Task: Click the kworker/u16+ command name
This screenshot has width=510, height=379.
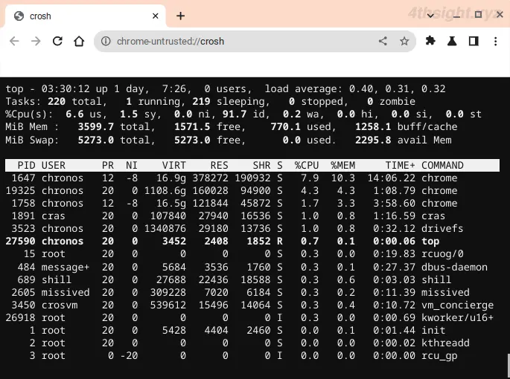Action: pyautogui.click(x=457, y=317)
